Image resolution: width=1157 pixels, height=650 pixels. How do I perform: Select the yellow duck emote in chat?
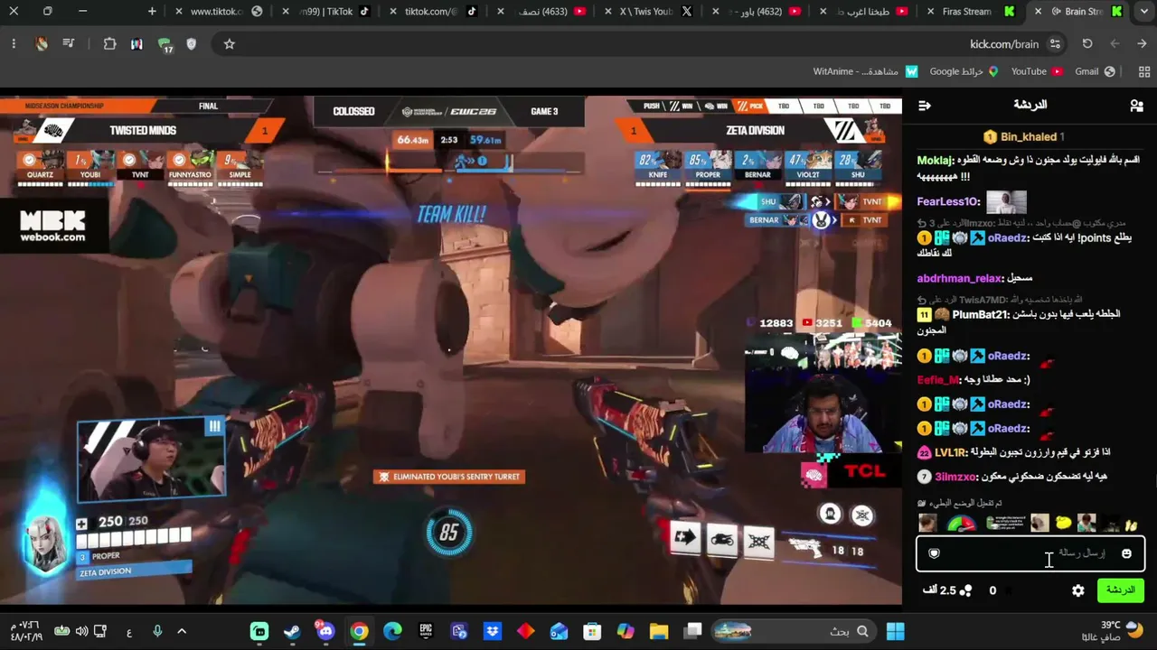(1063, 523)
